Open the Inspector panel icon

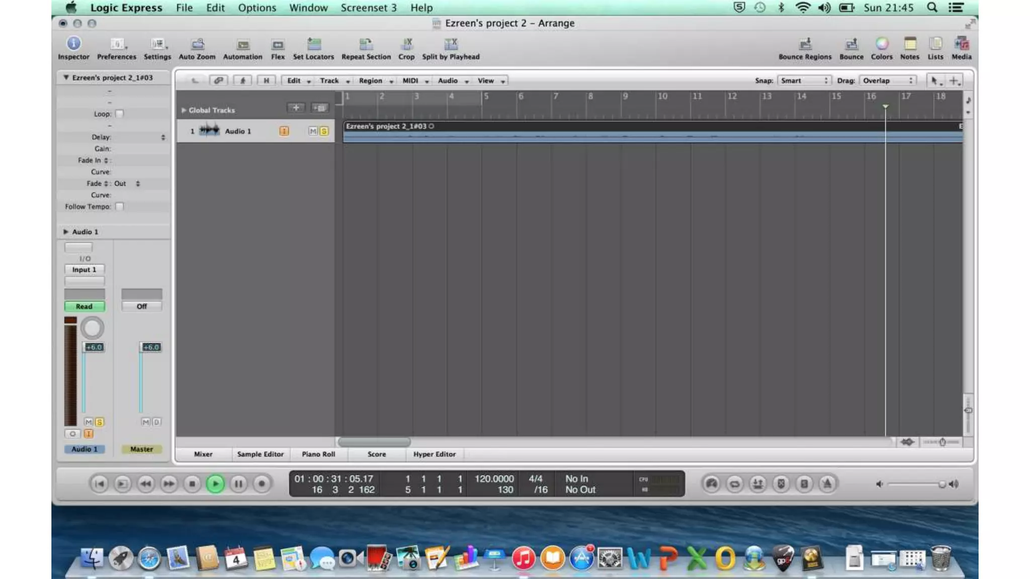(73, 44)
